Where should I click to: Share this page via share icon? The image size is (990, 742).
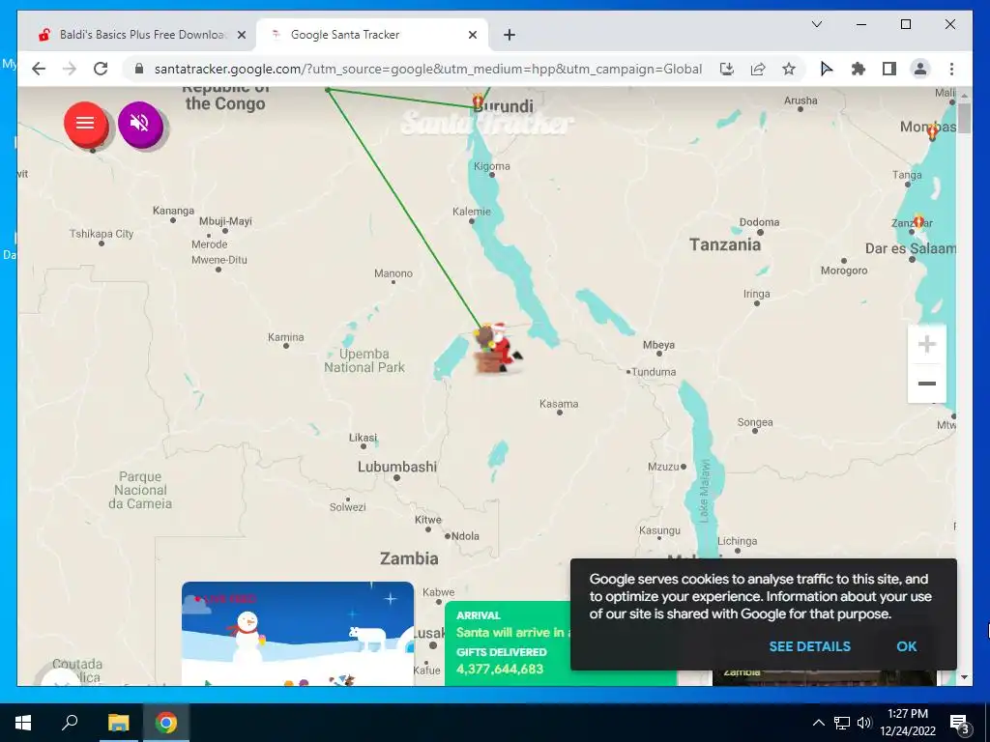point(758,69)
